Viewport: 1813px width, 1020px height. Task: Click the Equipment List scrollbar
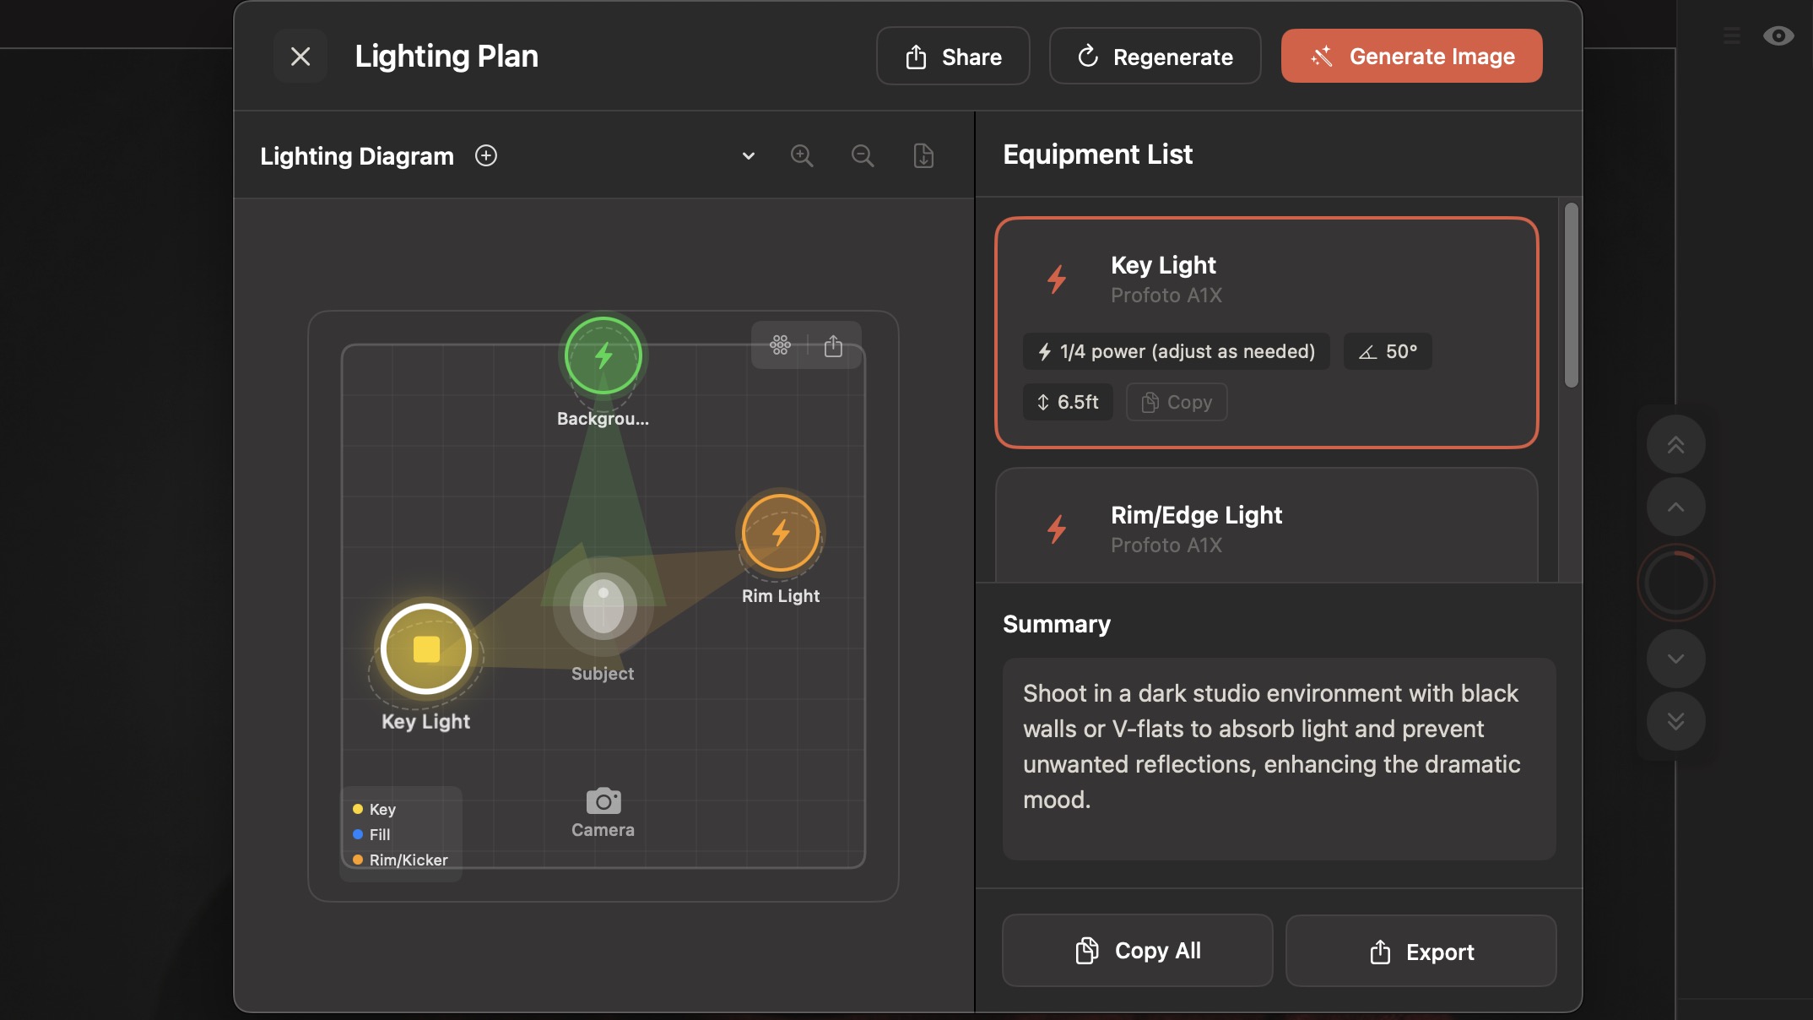pyautogui.click(x=1571, y=296)
